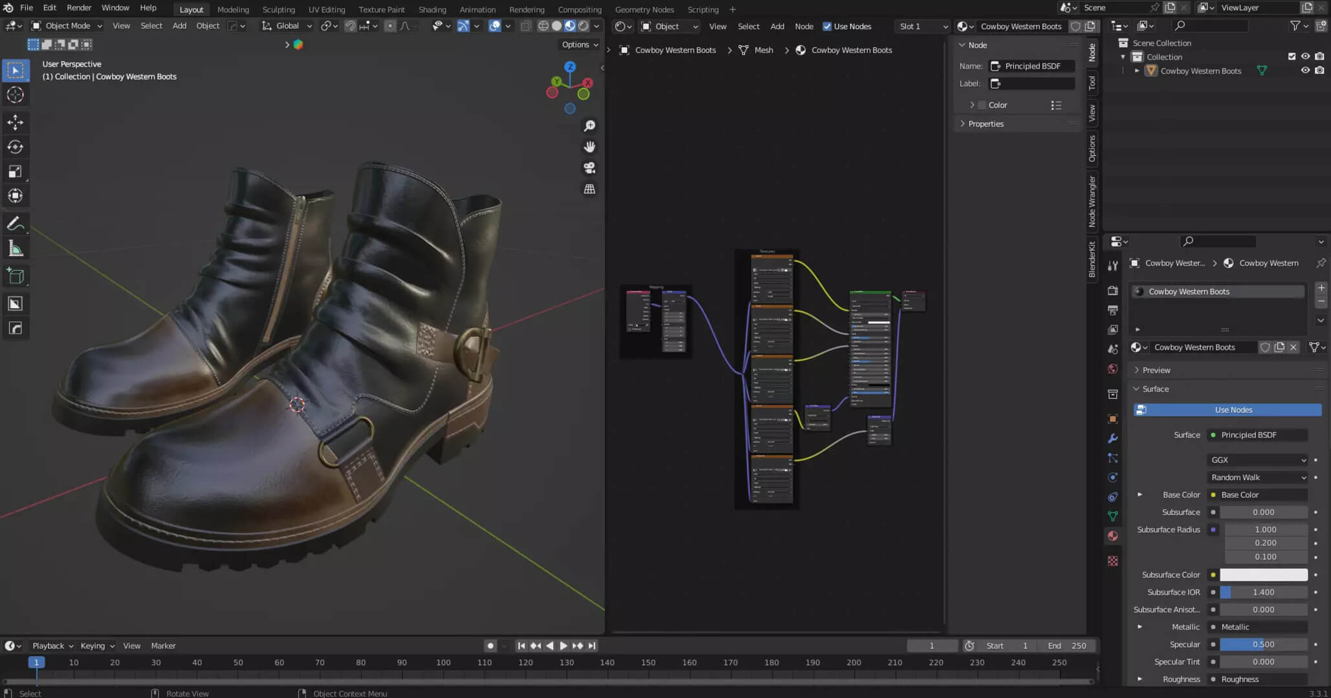Click the viewport Options button
This screenshot has height=698, width=1331.
tap(580, 45)
